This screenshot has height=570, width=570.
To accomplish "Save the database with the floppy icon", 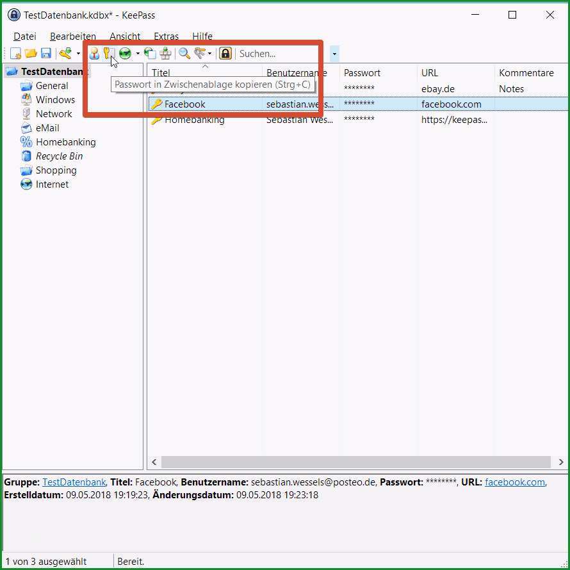I will click(x=46, y=53).
